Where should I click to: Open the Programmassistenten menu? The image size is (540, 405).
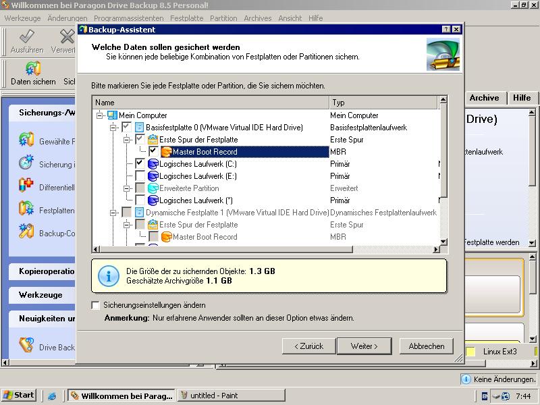click(x=129, y=18)
